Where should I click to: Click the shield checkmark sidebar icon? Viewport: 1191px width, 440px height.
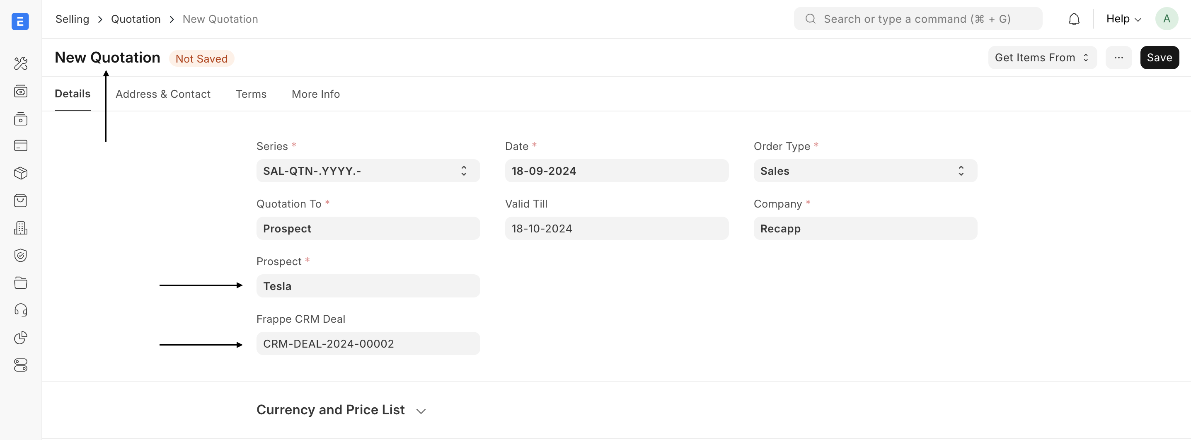pyautogui.click(x=20, y=255)
